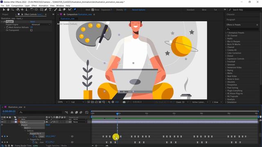
Task: Click Reset link for Puppet effect
Action: (32, 22)
